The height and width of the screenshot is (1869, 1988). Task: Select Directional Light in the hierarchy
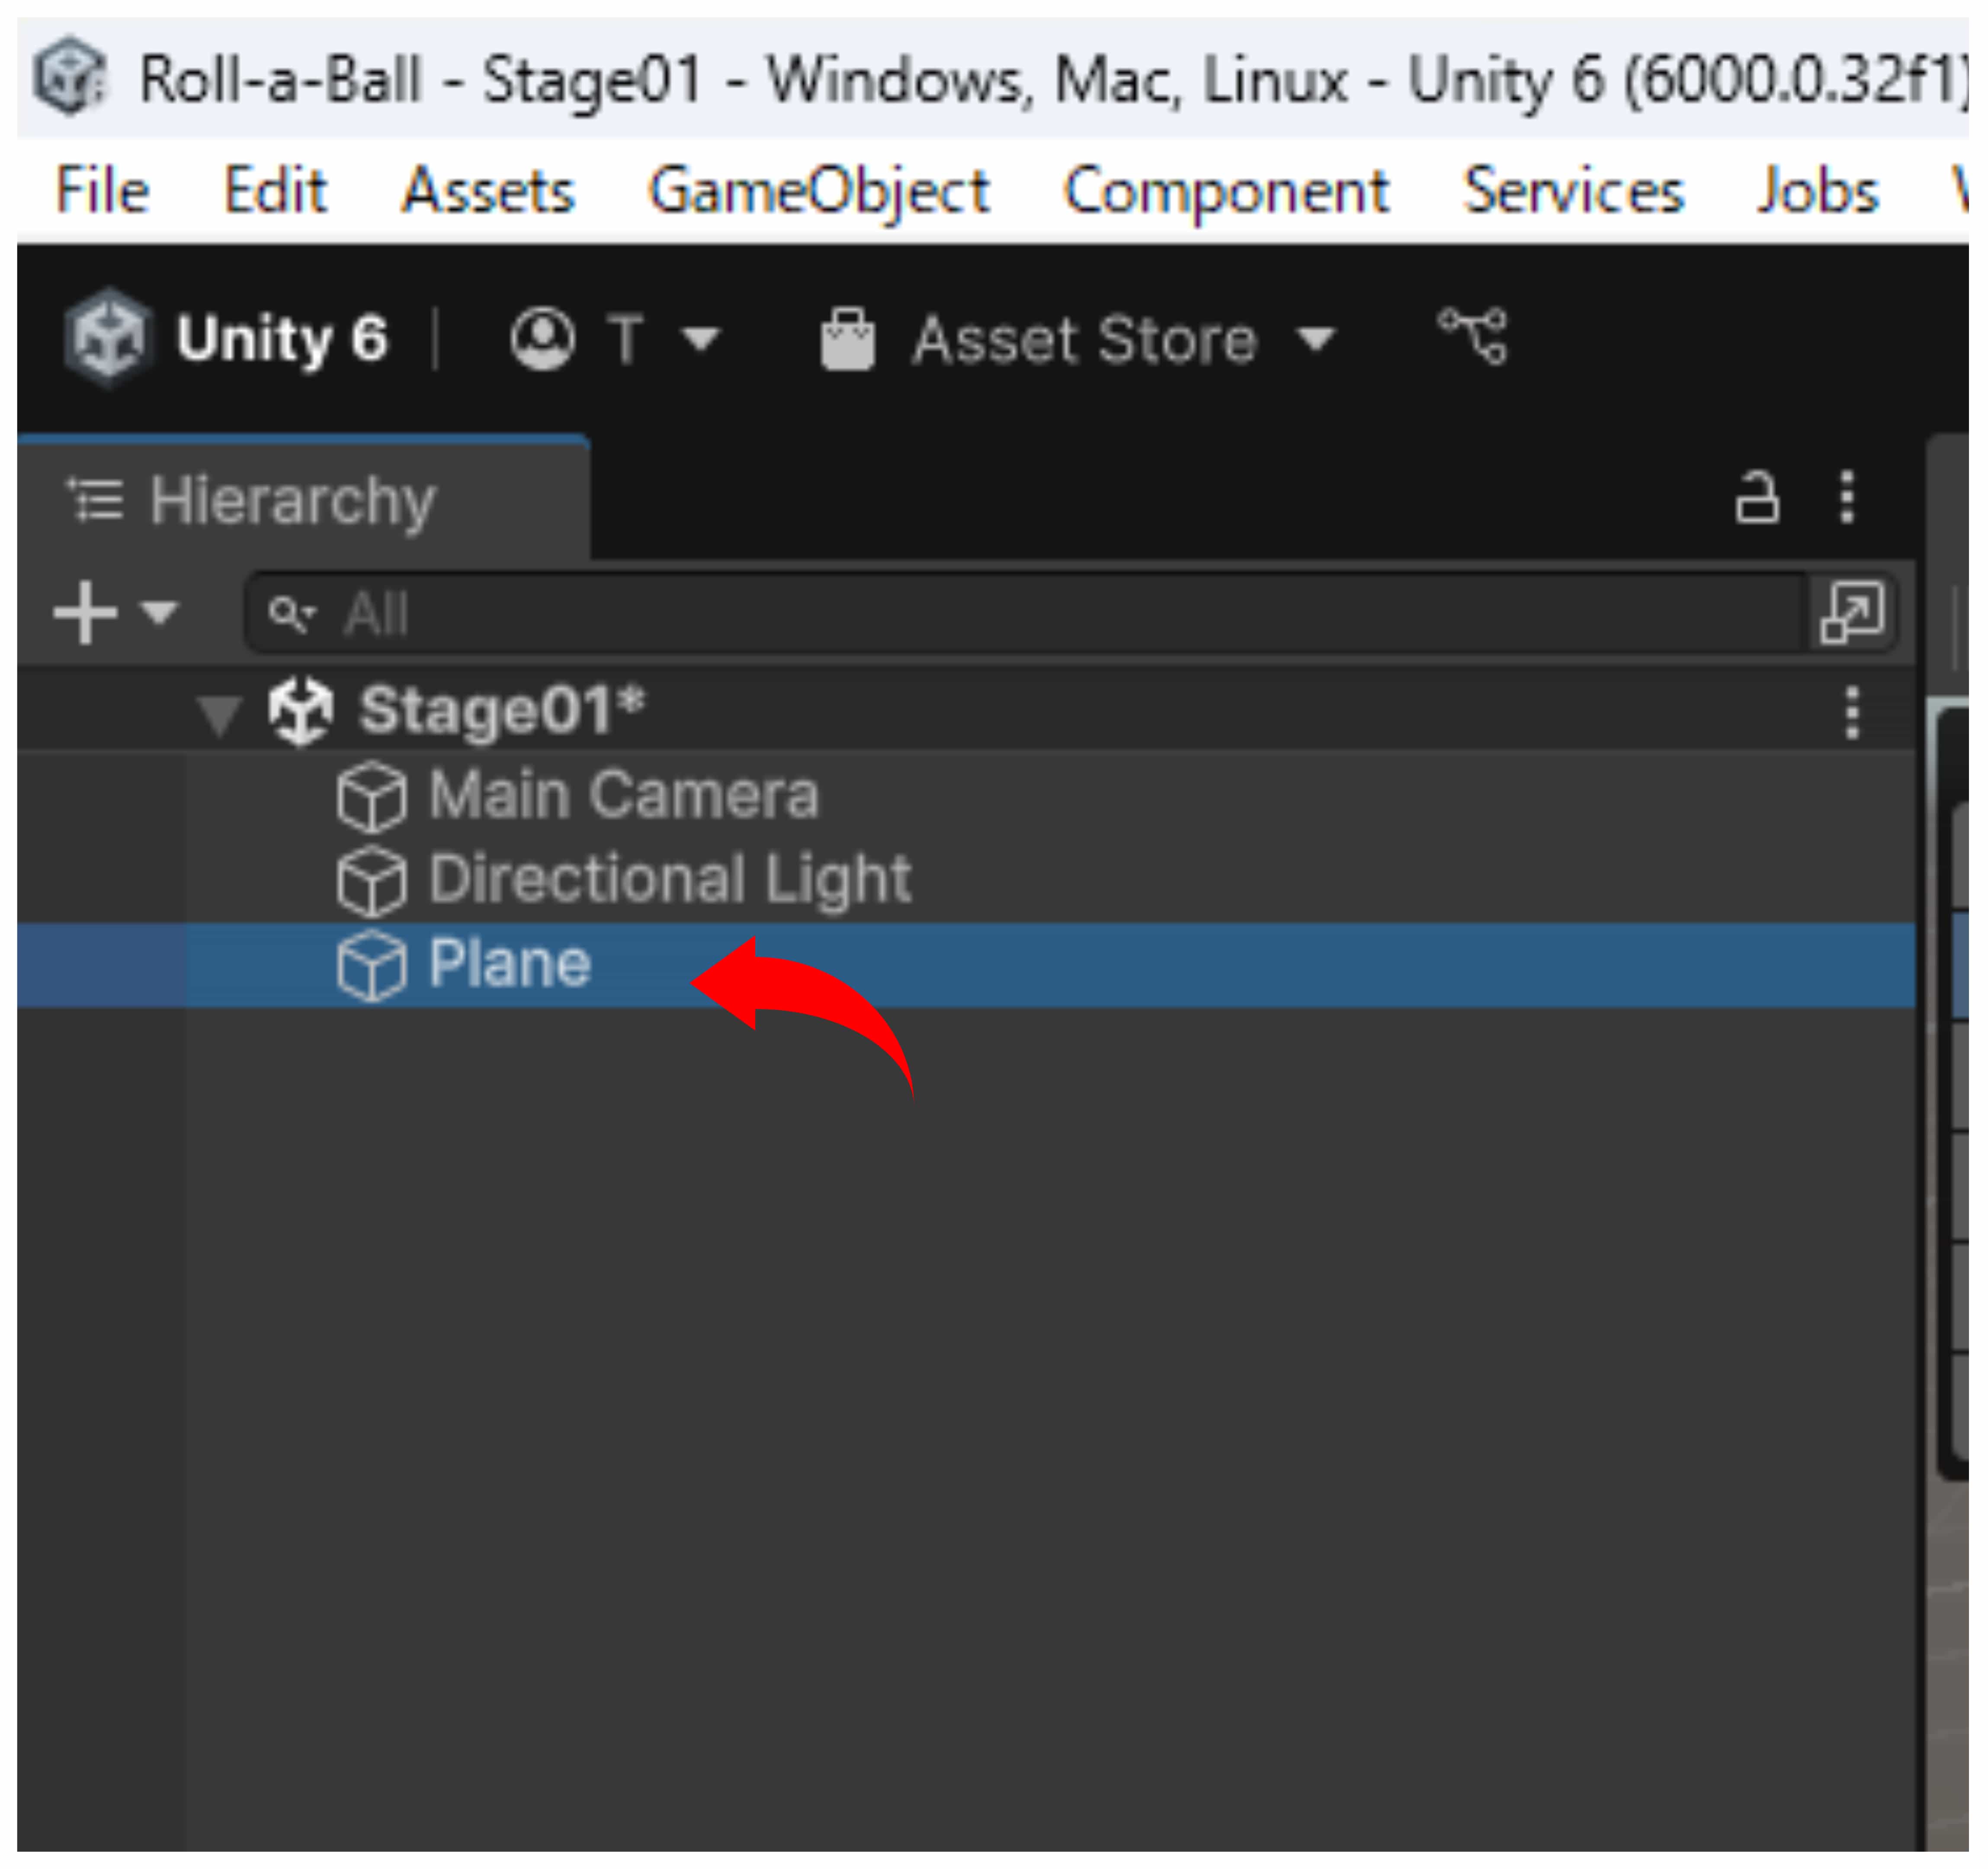(669, 880)
